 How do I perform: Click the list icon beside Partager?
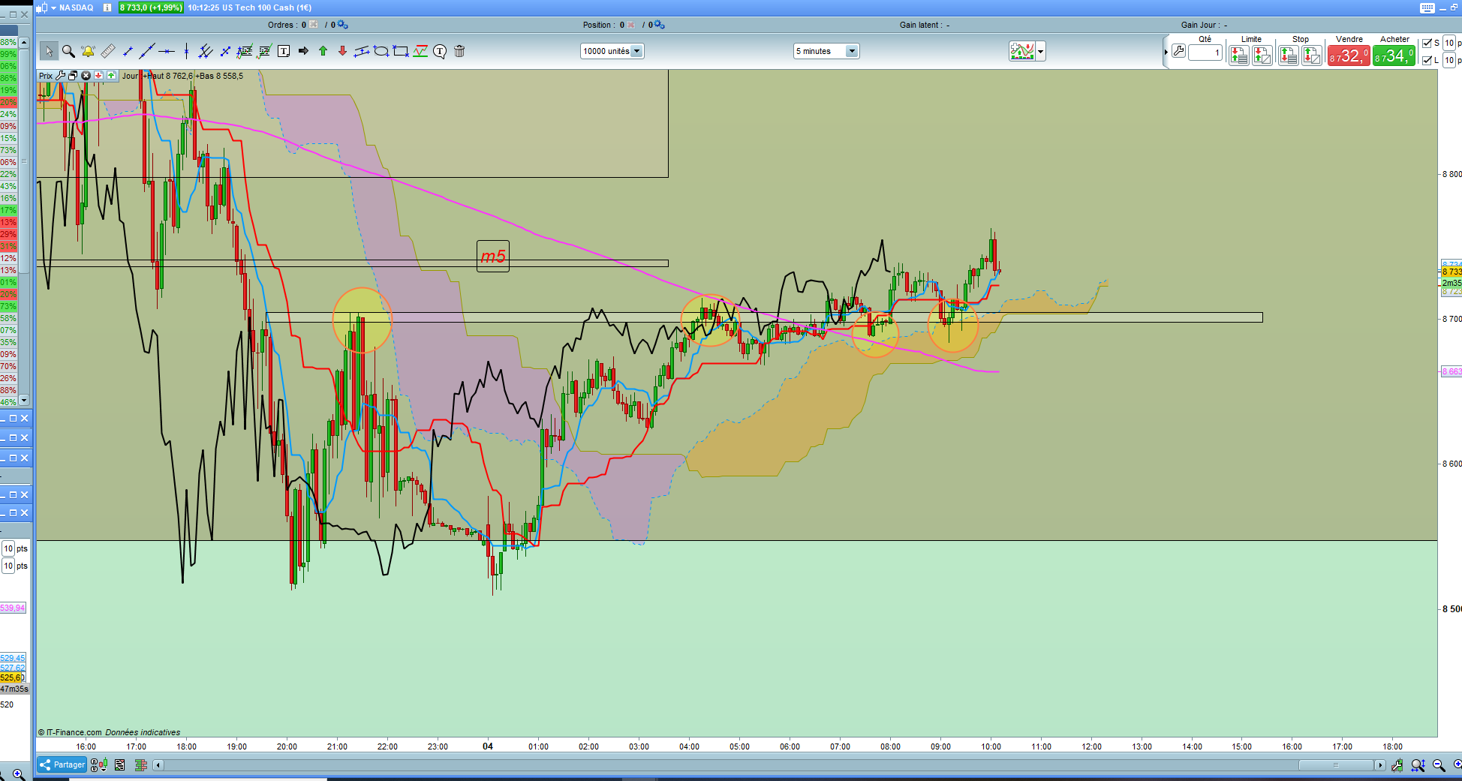119,765
